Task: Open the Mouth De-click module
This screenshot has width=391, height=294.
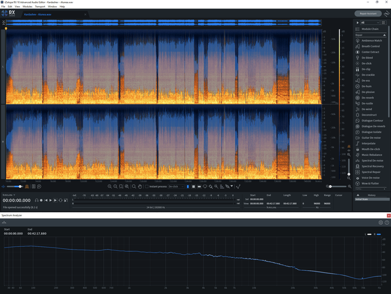Action: [x=368, y=149]
